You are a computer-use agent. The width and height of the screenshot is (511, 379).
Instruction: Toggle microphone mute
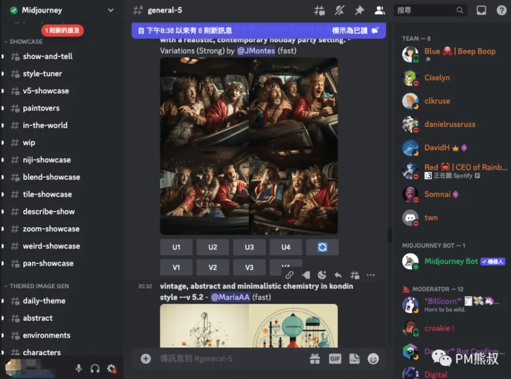[x=79, y=368]
